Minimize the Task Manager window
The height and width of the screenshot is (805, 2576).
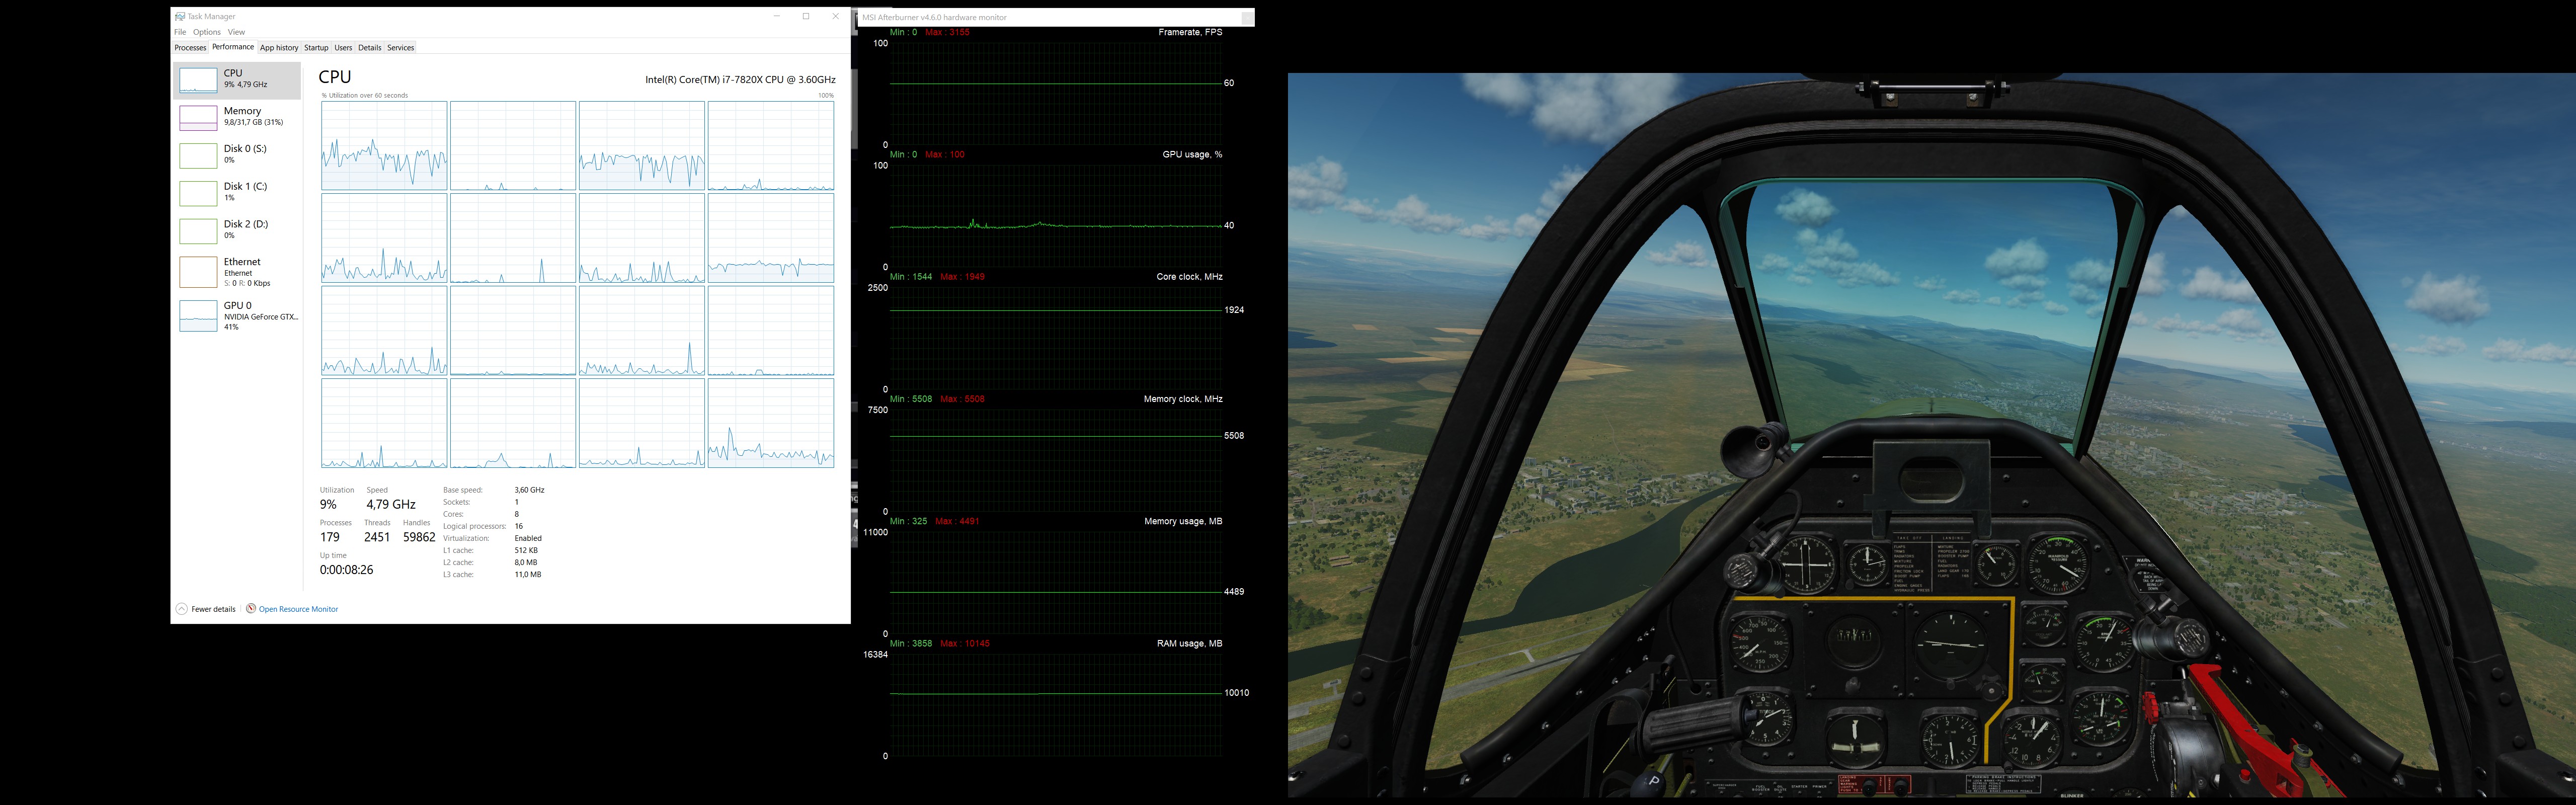click(x=777, y=16)
